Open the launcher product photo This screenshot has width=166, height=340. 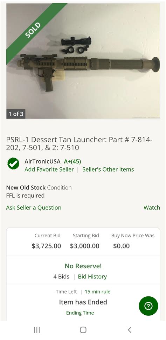(83, 61)
